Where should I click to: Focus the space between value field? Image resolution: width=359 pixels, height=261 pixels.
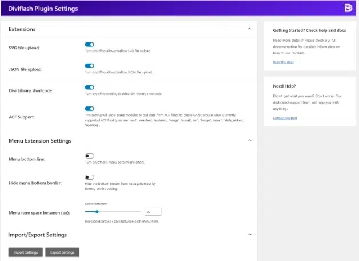pyautogui.click(x=153, y=212)
